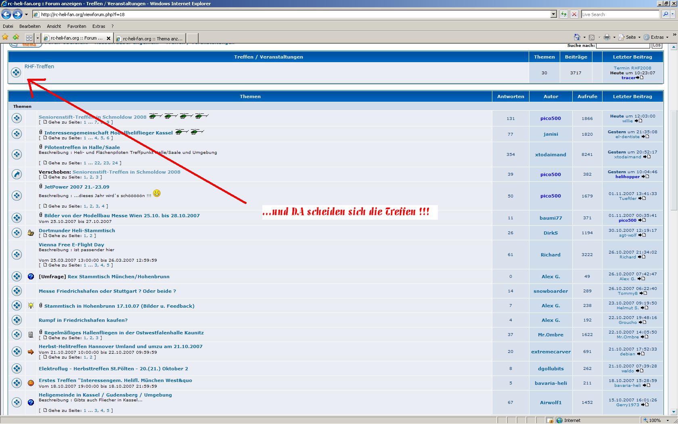
Task: Click the thumbs-up icon next to Dortmunder Heli-Stammtisch
Action: click(31, 233)
